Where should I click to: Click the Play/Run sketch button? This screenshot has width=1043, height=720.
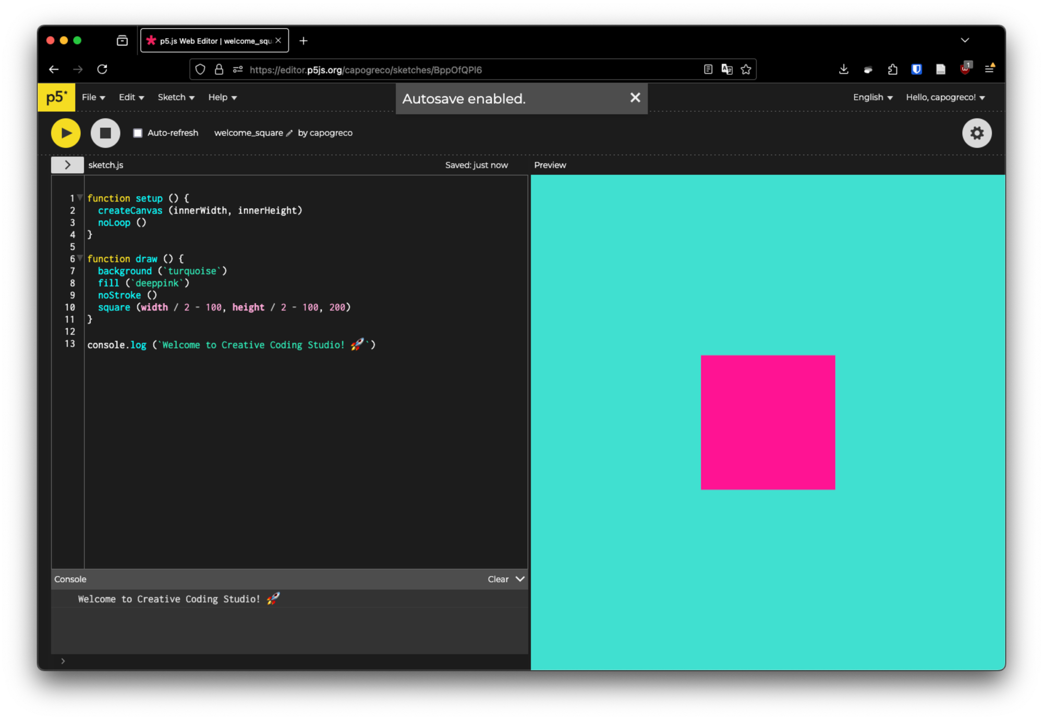click(x=66, y=133)
